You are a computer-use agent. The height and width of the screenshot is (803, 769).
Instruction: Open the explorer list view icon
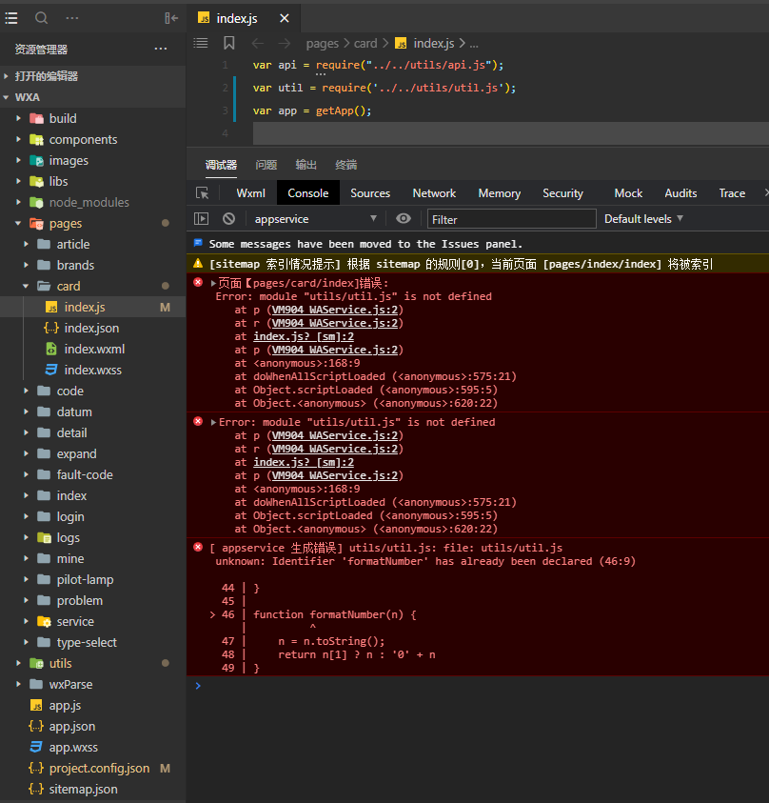click(x=11, y=18)
